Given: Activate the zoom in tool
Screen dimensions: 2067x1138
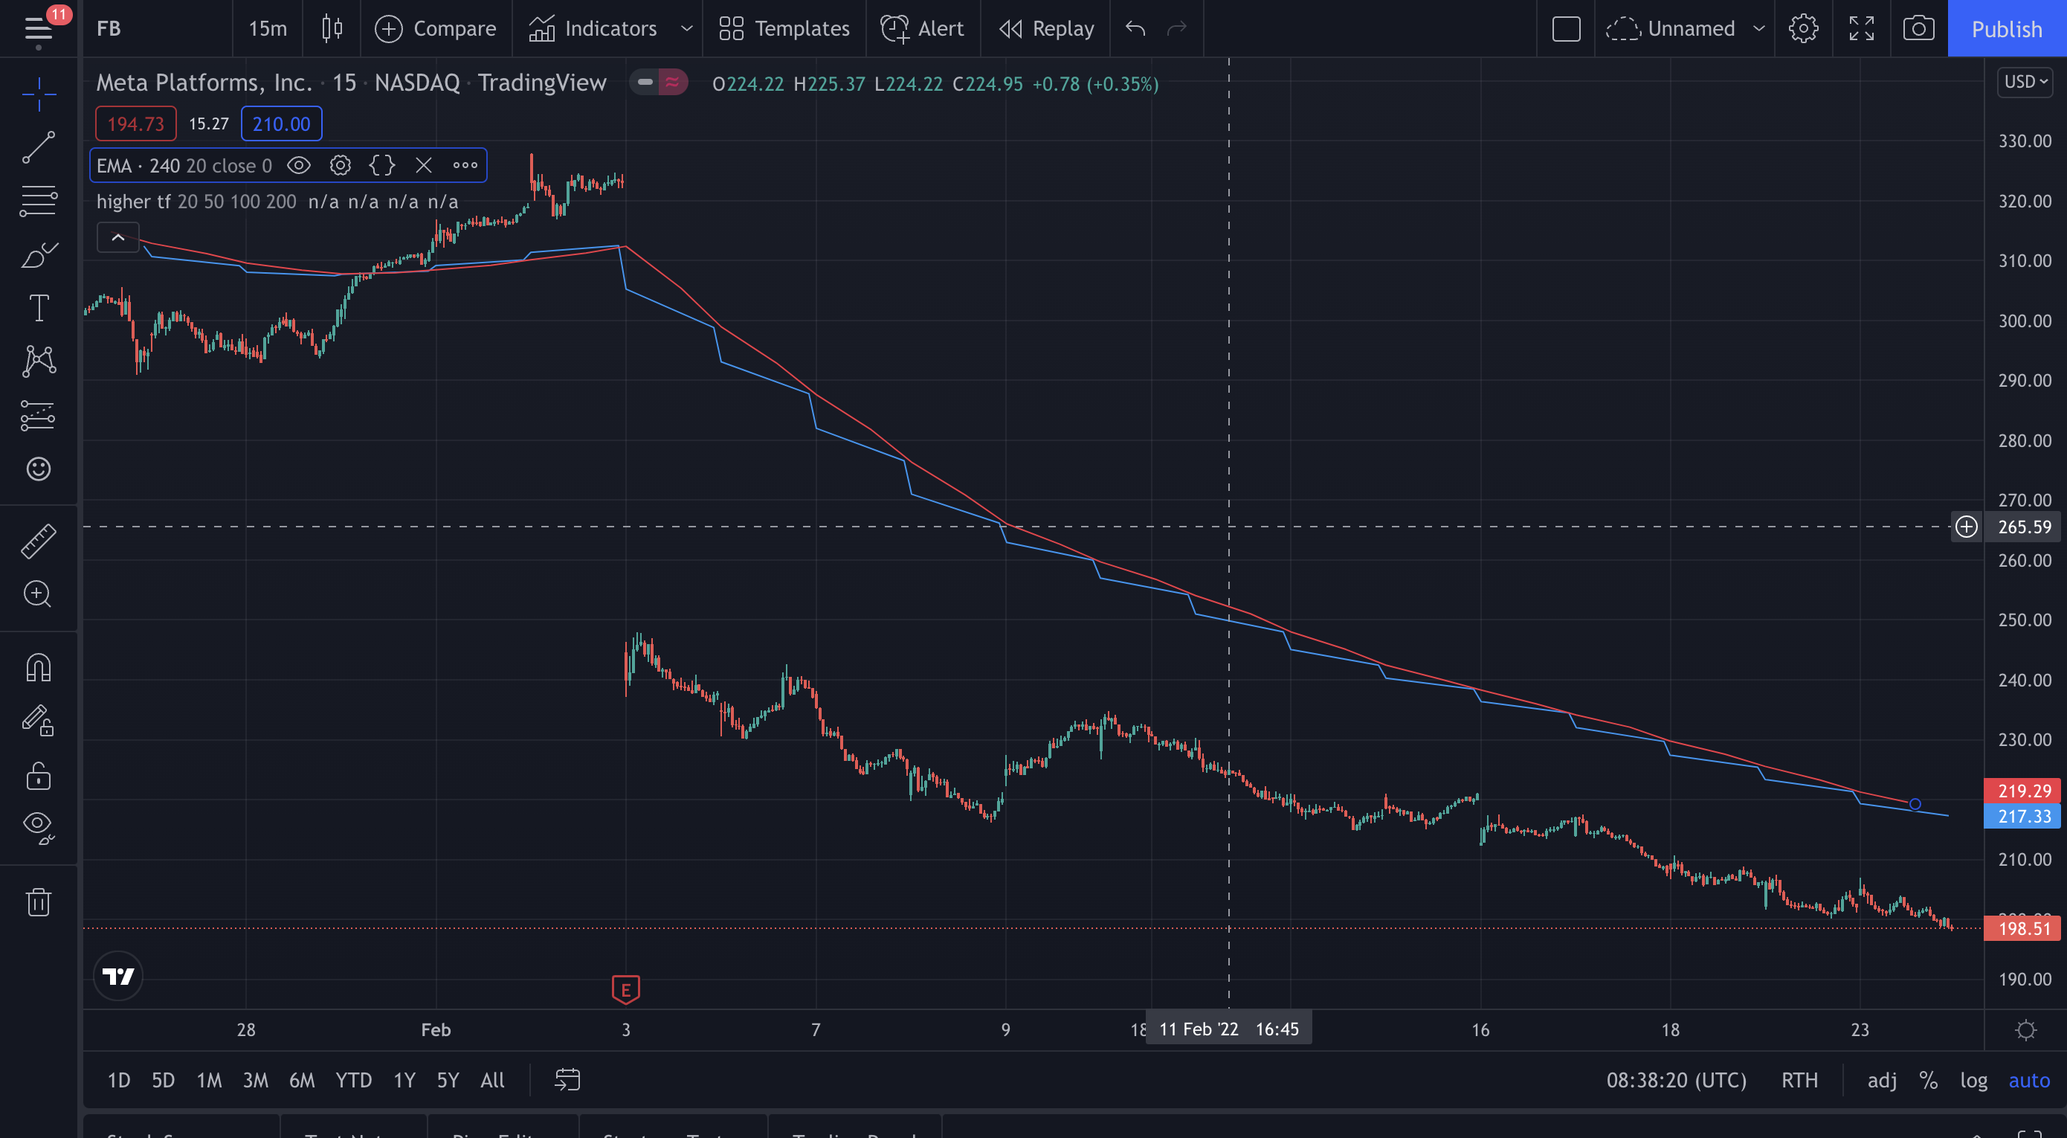Looking at the screenshot, I should tap(39, 595).
